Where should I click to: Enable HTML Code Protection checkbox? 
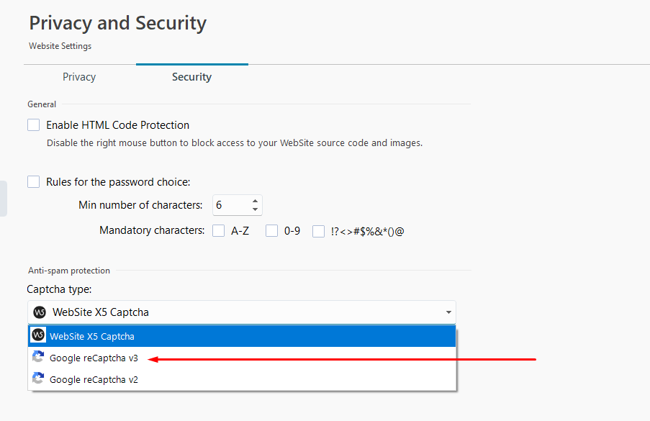[34, 125]
